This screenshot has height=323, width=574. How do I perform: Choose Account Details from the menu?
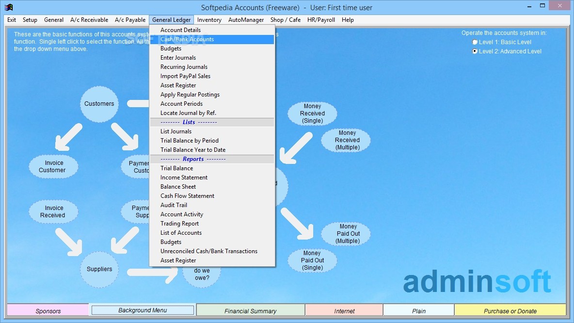[212, 30]
